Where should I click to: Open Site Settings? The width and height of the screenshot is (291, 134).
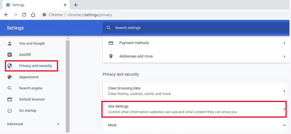pos(194,109)
